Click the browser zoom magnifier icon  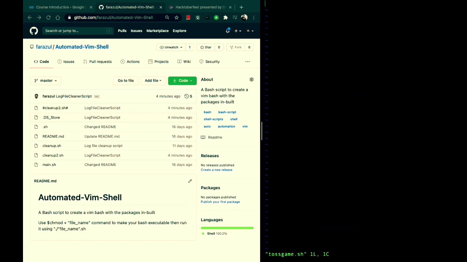point(167,17)
